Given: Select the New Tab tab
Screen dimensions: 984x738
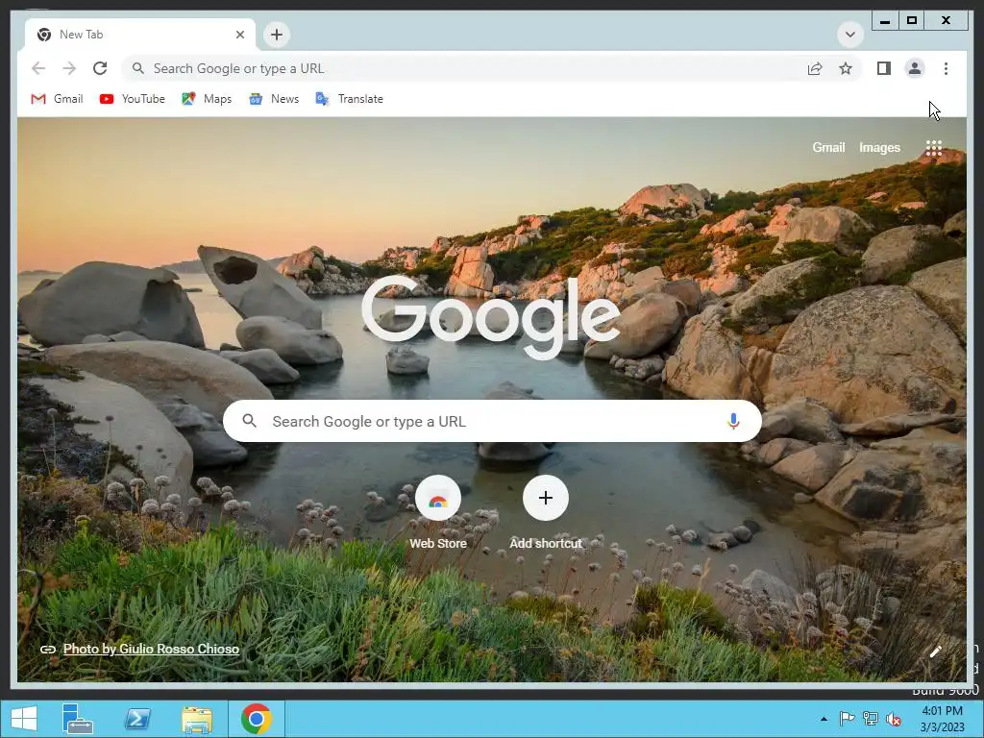Looking at the screenshot, I should click(x=140, y=35).
